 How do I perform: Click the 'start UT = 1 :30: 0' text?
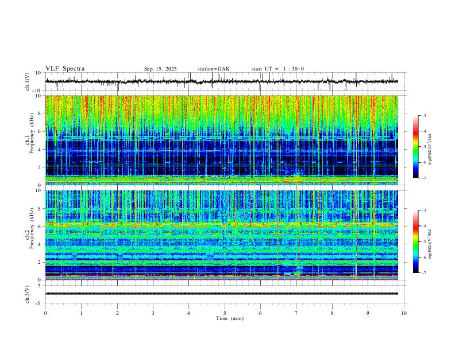[x=277, y=69]
